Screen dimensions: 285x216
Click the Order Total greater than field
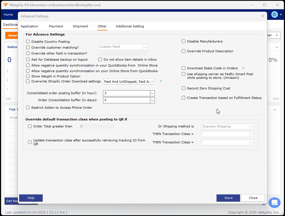pyautogui.click(x=97, y=127)
